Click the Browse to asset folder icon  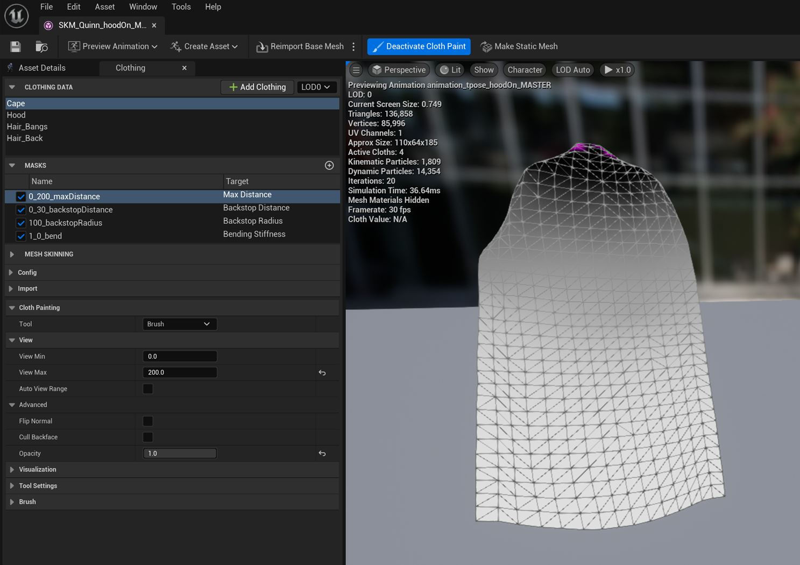tap(41, 47)
